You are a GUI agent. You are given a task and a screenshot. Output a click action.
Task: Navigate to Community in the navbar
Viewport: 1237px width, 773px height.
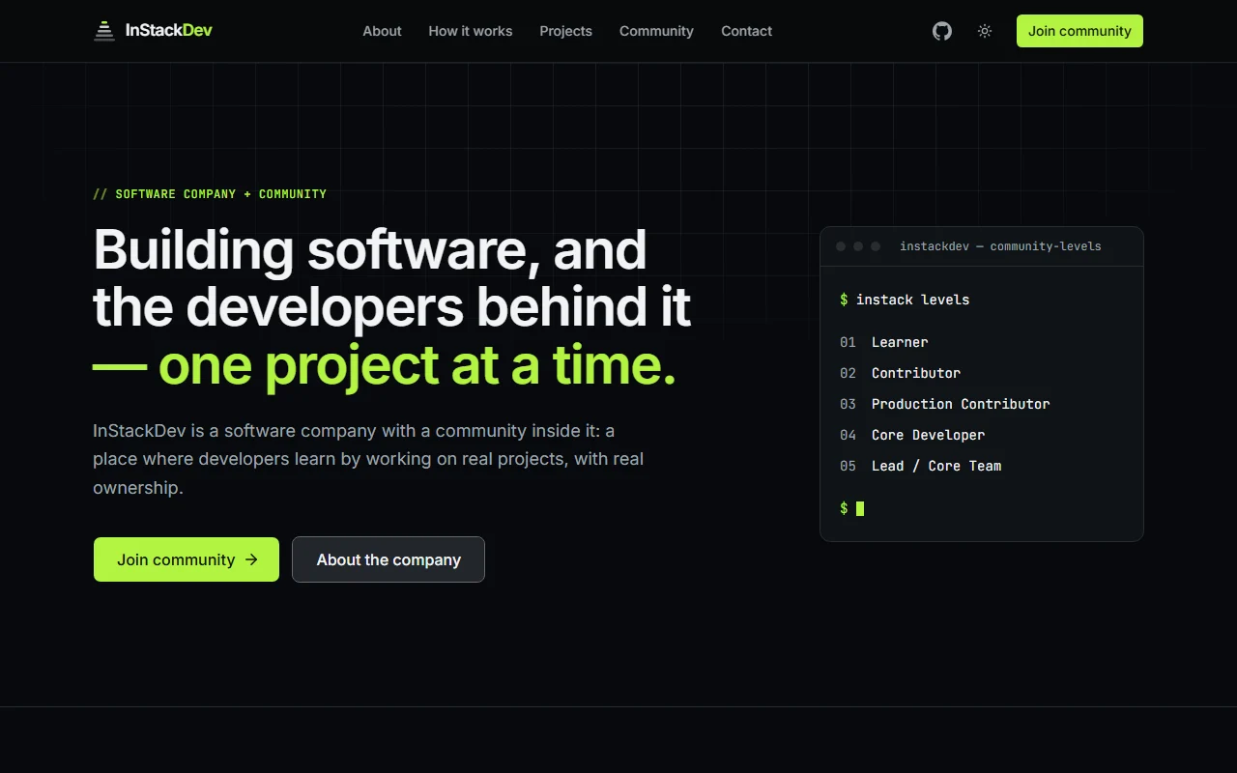(x=656, y=31)
